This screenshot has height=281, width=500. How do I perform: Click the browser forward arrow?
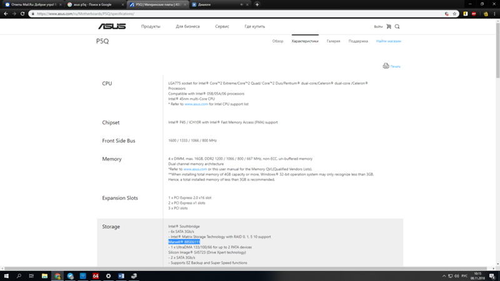(x=14, y=14)
